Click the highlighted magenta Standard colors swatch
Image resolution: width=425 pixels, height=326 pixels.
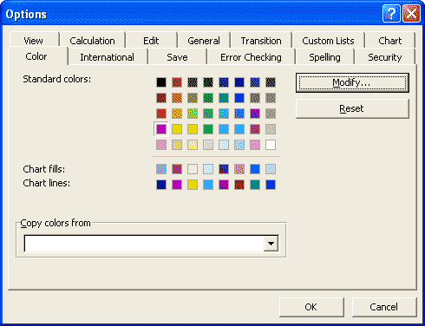161,129
